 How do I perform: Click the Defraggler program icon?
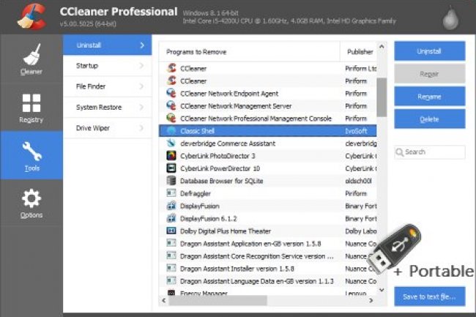point(171,193)
